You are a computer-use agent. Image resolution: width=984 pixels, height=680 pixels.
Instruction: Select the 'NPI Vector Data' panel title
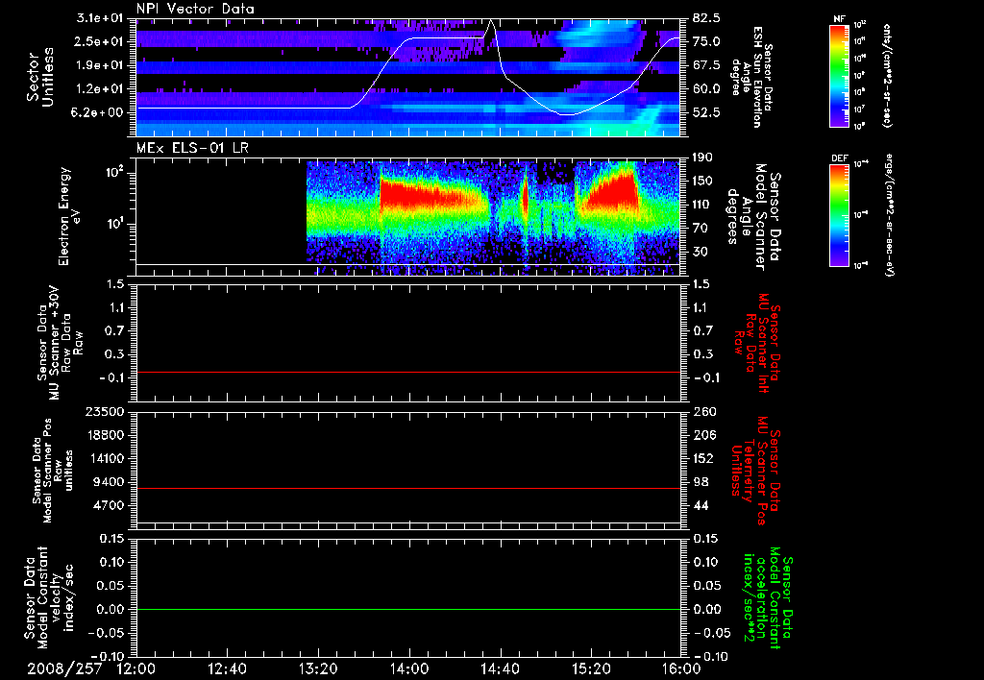click(195, 9)
